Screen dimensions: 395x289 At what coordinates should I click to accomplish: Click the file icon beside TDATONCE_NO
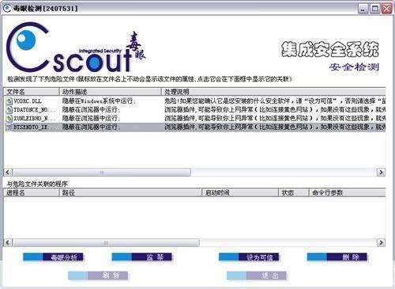click(9, 109)
